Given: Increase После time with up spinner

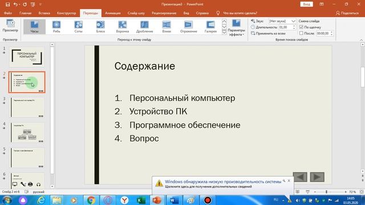Looking at the screenshot, I should tap(332, 32).
